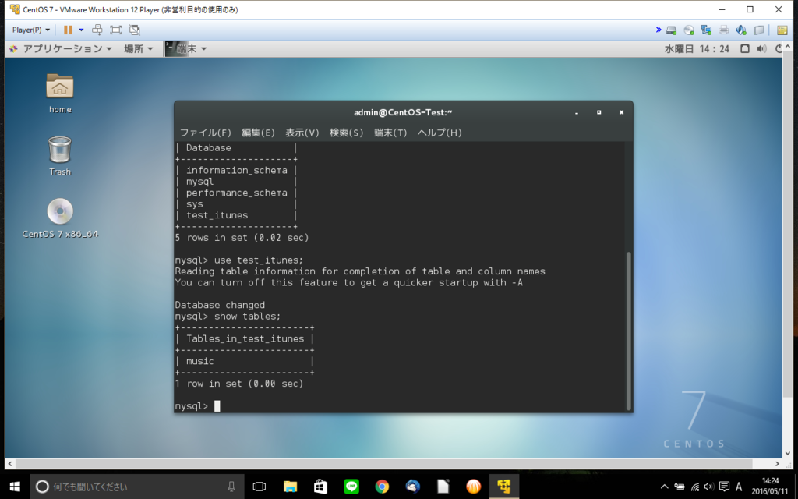Click the send Ctrl+Alt+Del icon
This screenshot has width=798, height=499.
point(97,30)
